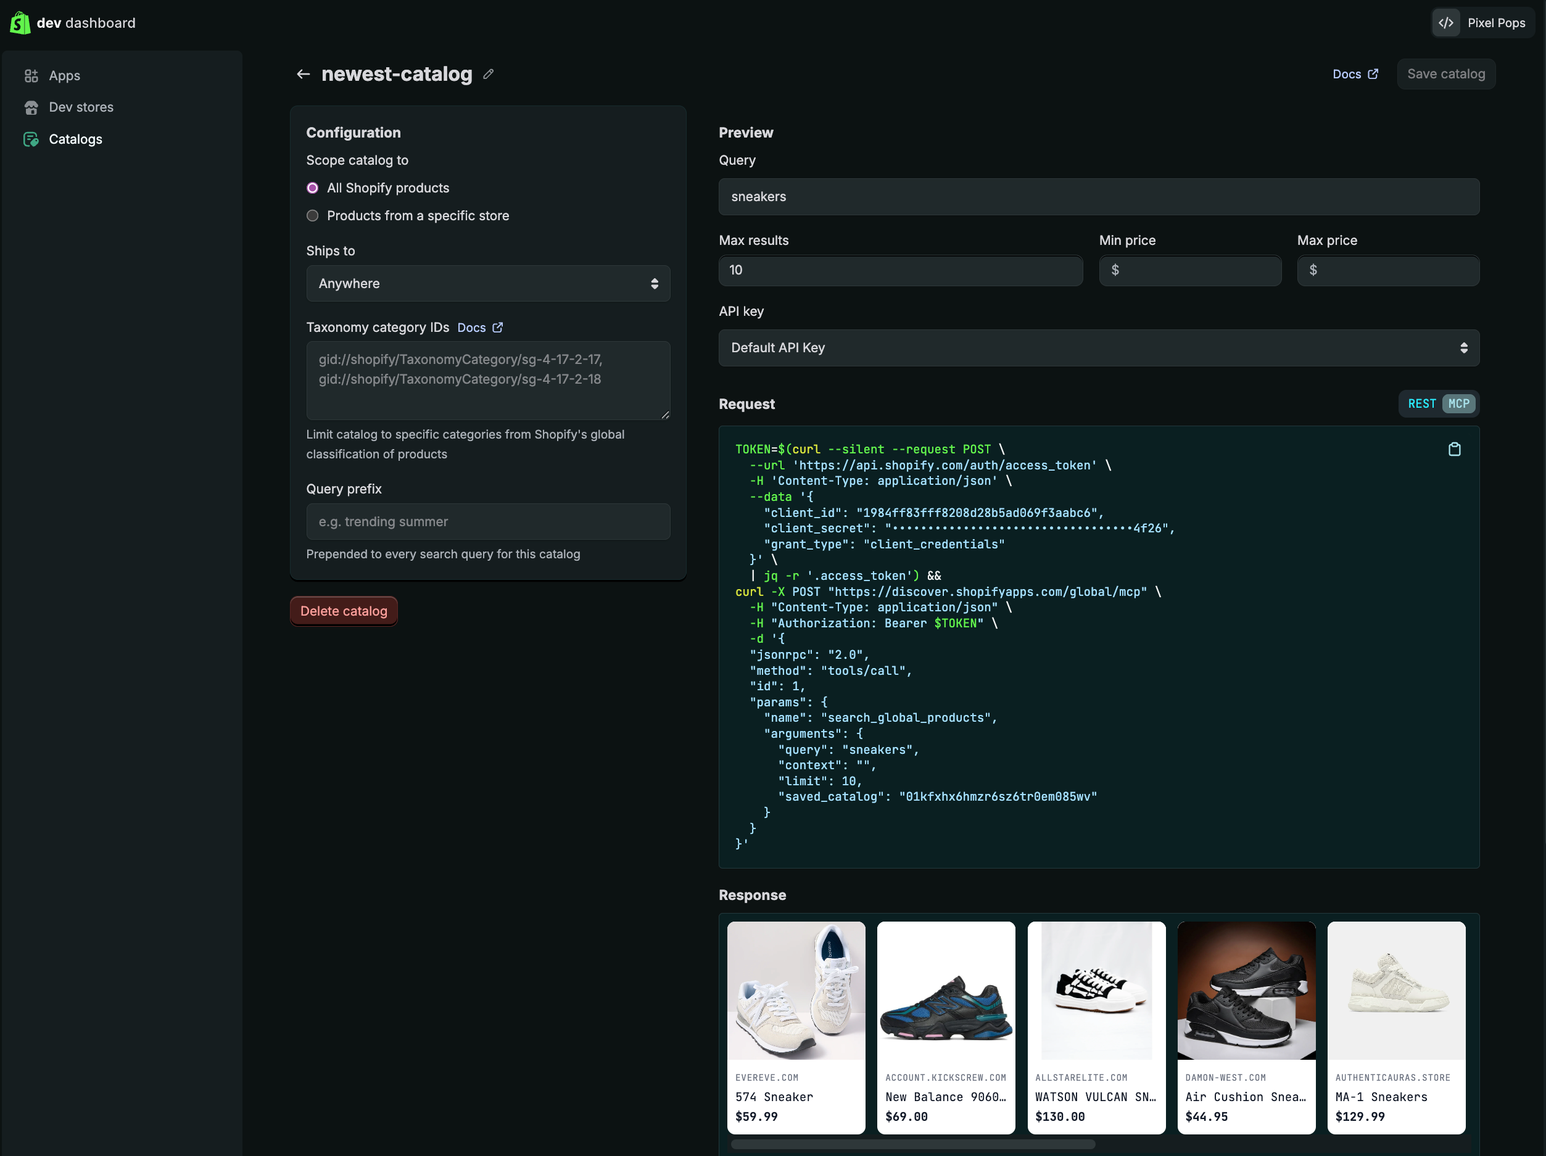Click the client_id value in request
This screenshot has height=1156, width=1546.
pos(977,513)
